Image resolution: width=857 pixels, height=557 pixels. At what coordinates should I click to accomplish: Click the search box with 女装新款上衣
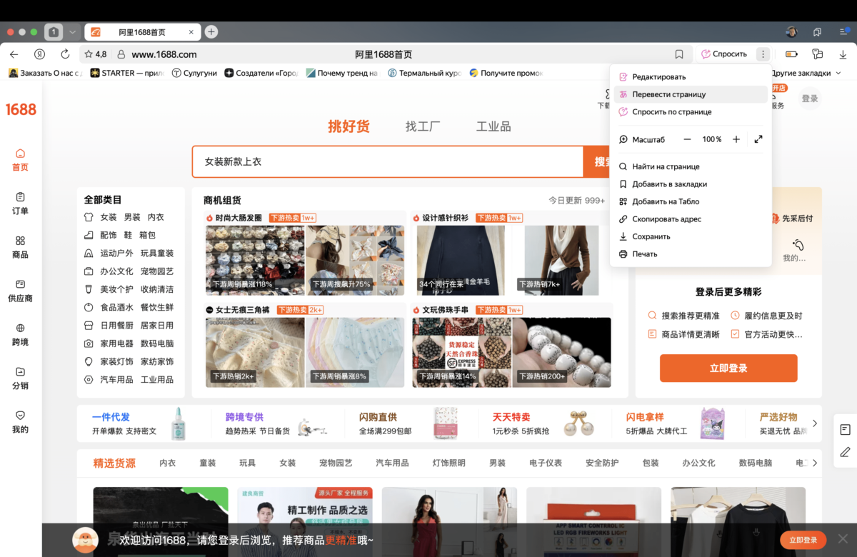[x=388, y=162]
